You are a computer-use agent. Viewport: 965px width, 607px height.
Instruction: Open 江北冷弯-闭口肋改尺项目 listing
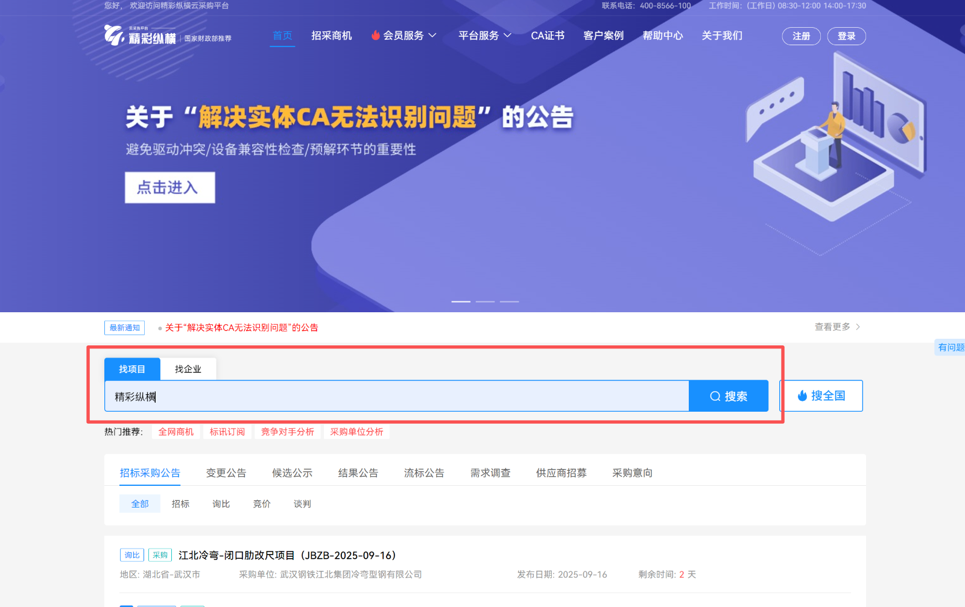pyautogui.click(x=287, y=555)
